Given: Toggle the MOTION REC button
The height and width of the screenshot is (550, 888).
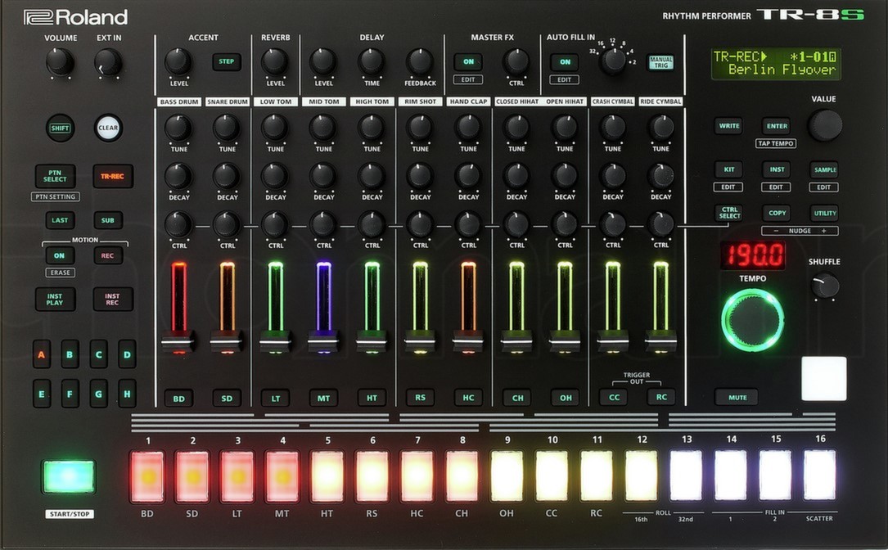Looking at the screenshot, I should pos(107,255).
